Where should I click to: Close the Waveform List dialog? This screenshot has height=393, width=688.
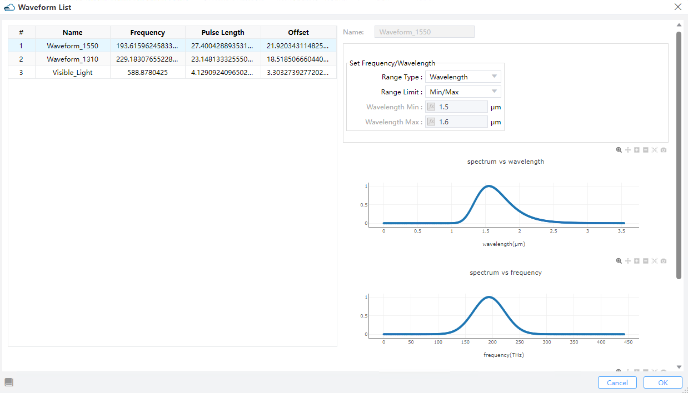click(677, 7)
